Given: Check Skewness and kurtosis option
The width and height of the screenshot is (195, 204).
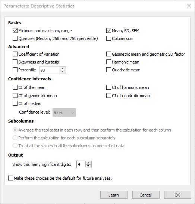Looking at the screenshot, I should (x=15, y=62).
